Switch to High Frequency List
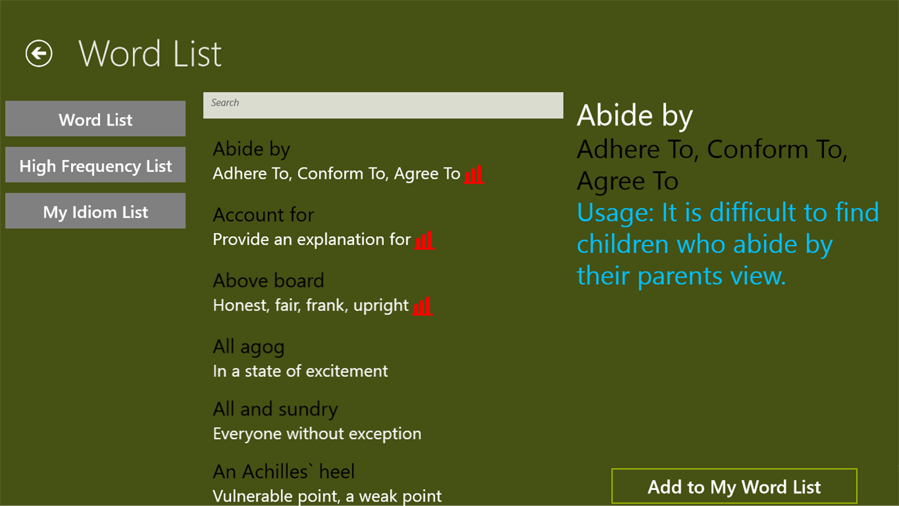Viewport: 899px width, 506px height. pos(96,166)
